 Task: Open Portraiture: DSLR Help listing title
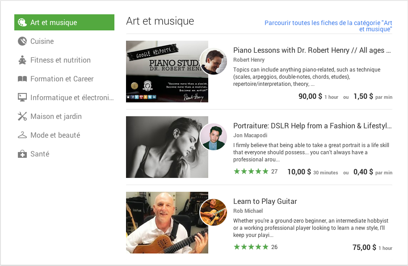(312, 126)
